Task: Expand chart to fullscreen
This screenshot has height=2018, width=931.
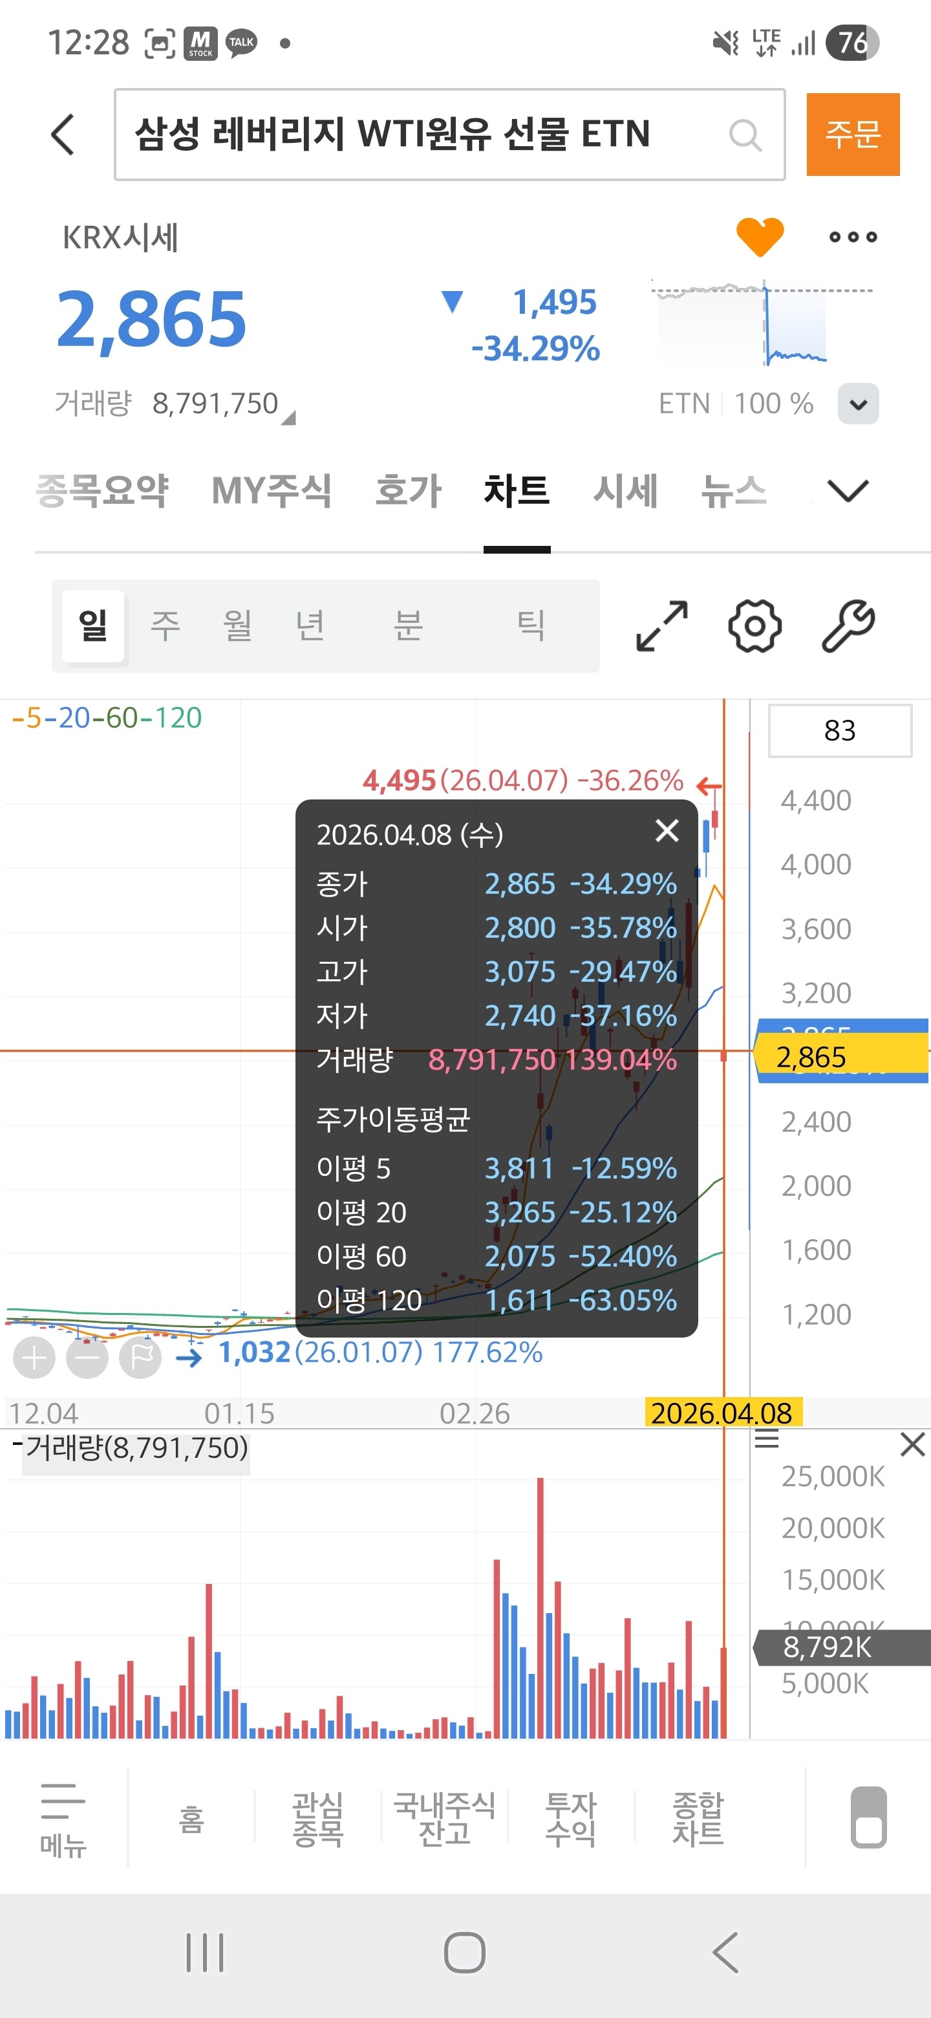Action: (661, 626)
